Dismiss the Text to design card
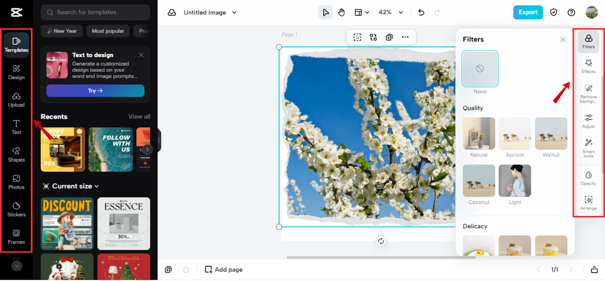 tap(141, 55)
